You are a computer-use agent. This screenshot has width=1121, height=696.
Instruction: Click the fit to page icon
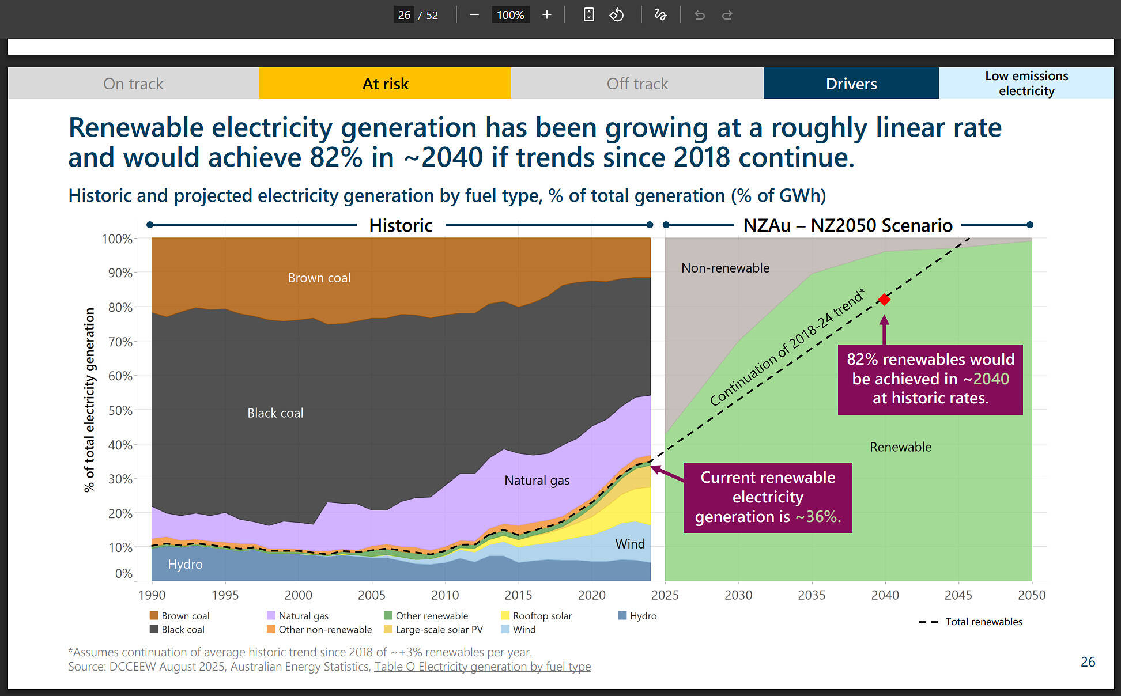tap(588, 15)
